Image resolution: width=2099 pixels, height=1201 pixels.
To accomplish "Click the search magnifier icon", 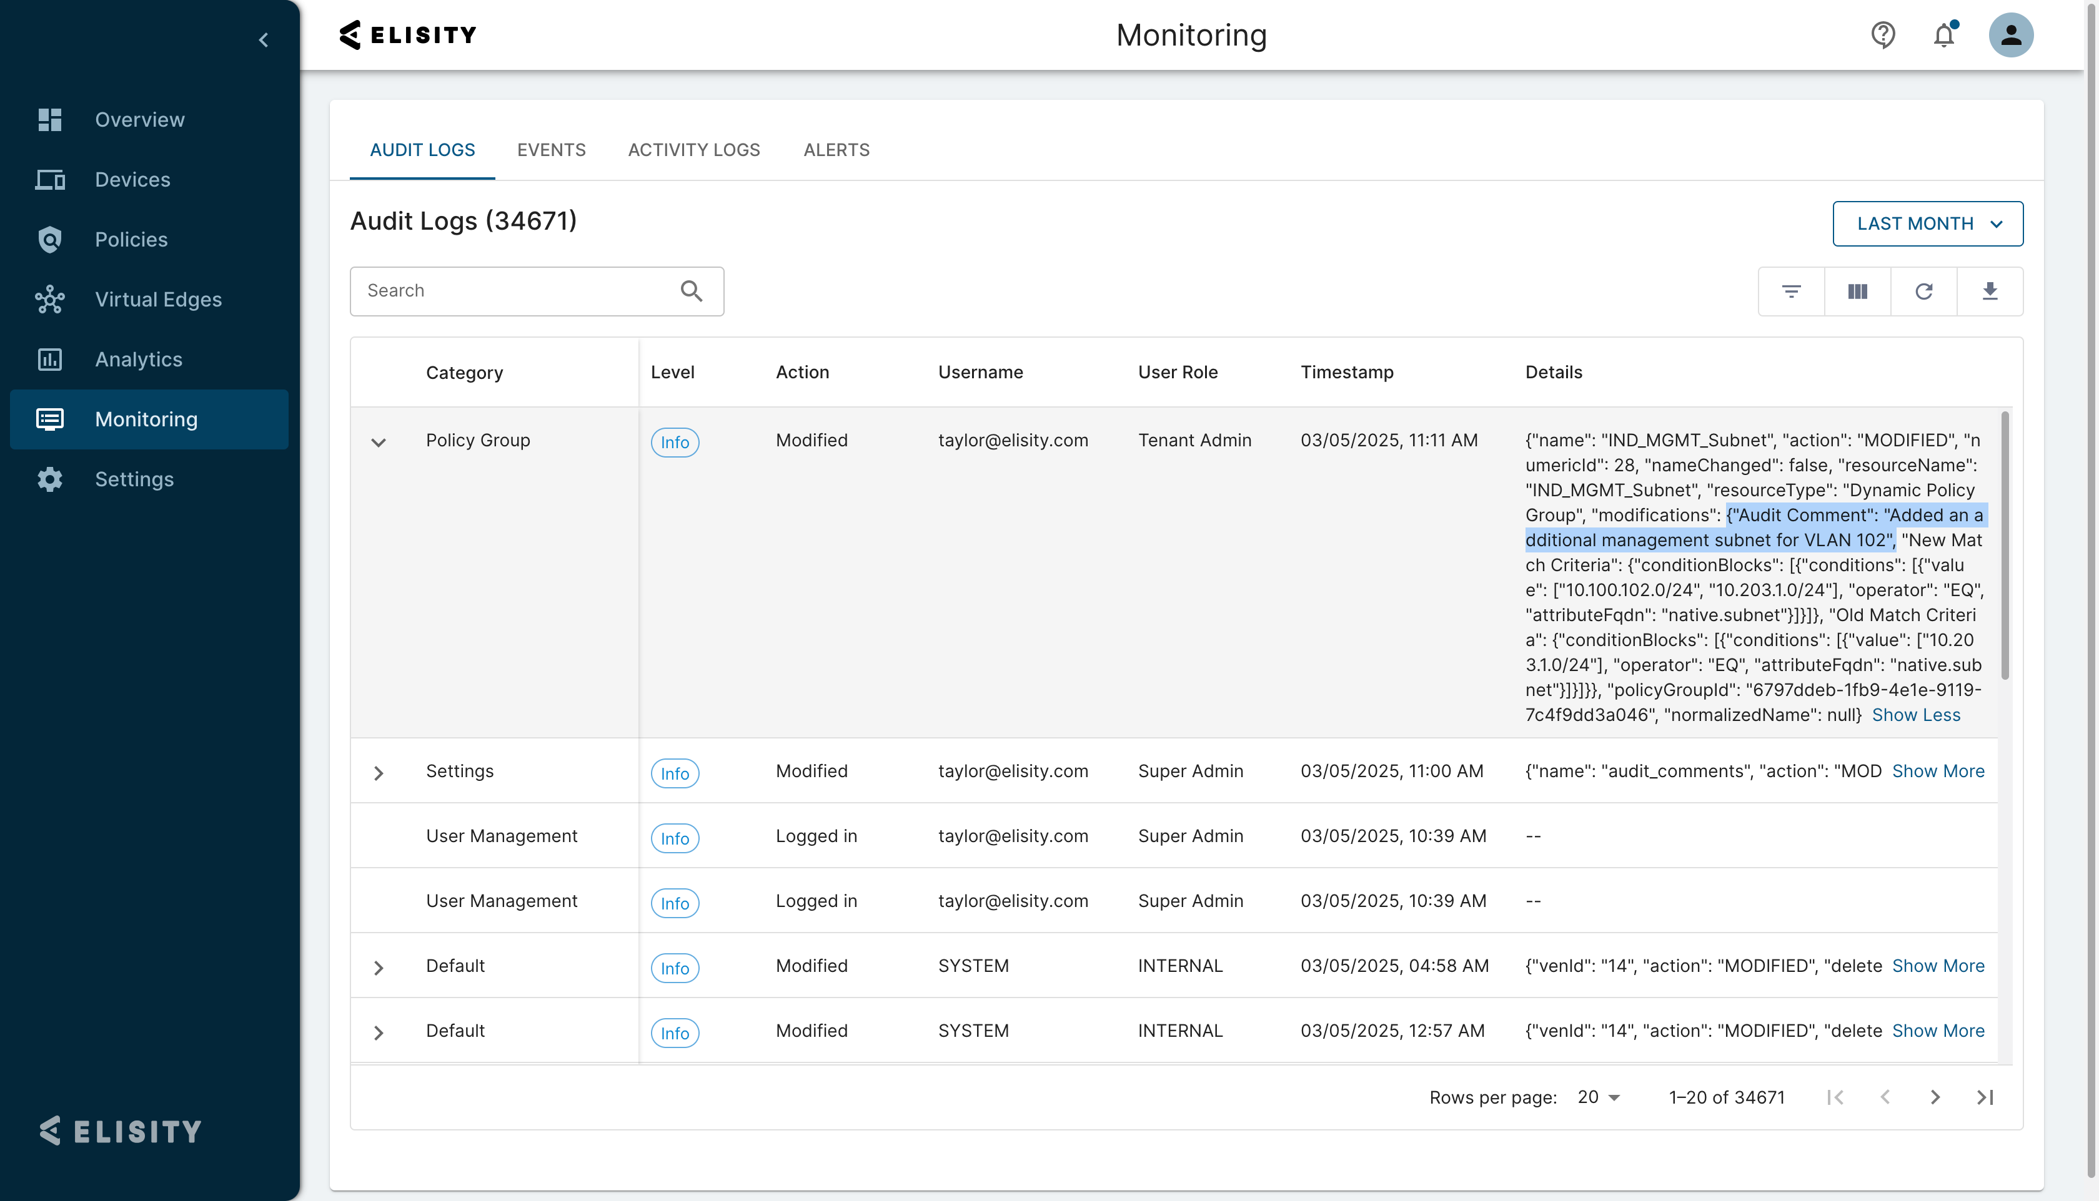I will (x=691, y=291).
